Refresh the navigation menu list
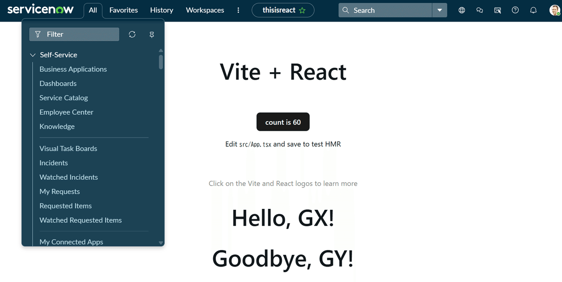The image size is (562, 282). (x=132, y=34)
